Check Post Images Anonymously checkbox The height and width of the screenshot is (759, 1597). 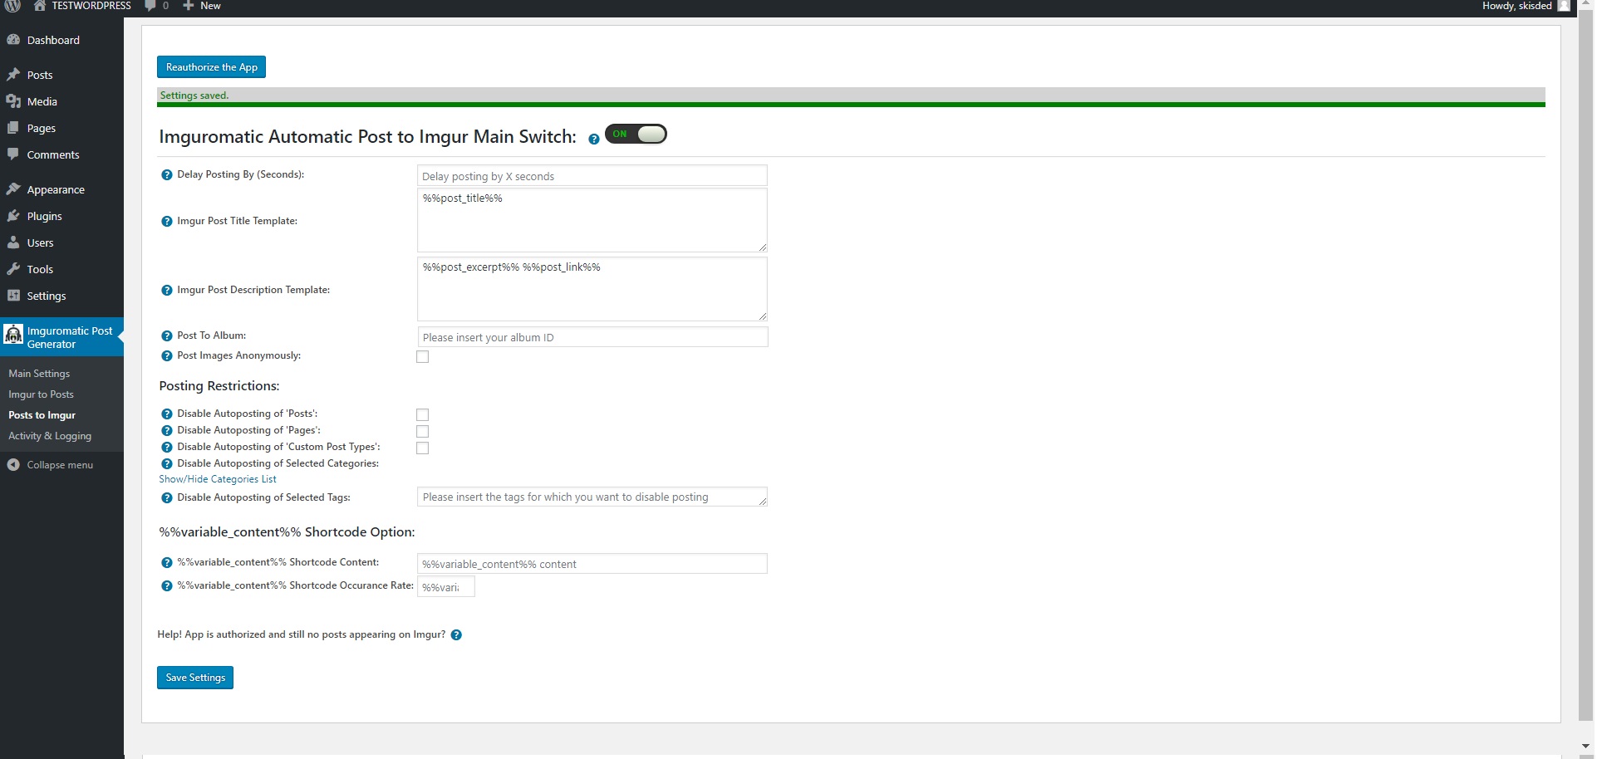423,357
